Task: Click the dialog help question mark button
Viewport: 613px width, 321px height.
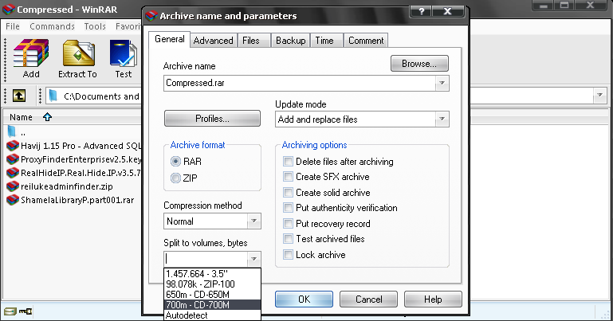Action: (422, 11)
